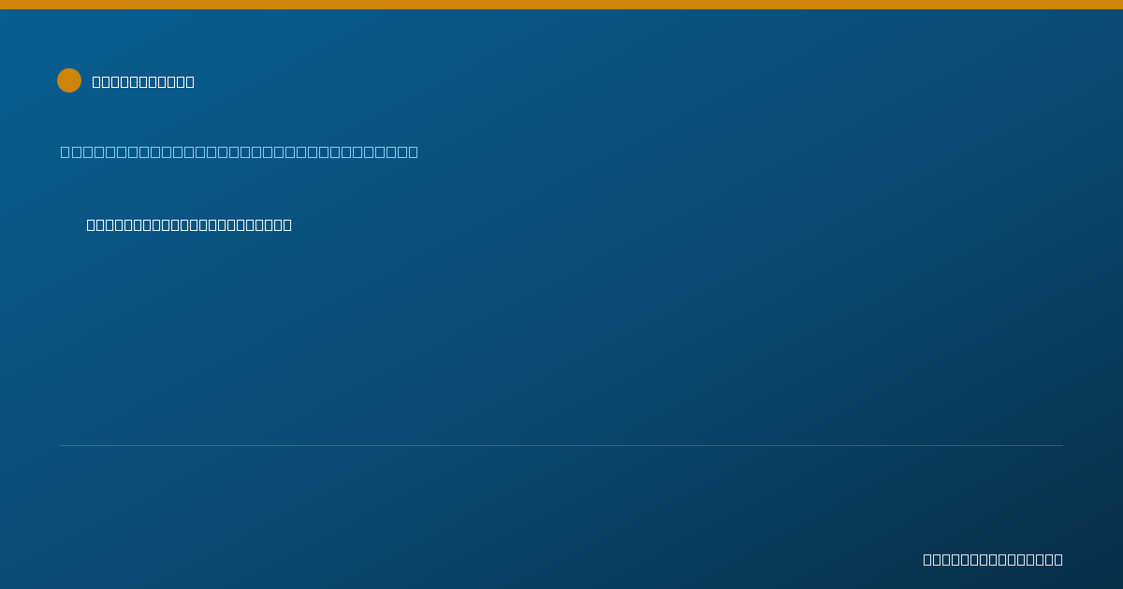This screenshot has height=589, width=1123.
Task: Click first character of white subtitle line
Action: pos(91,224)
